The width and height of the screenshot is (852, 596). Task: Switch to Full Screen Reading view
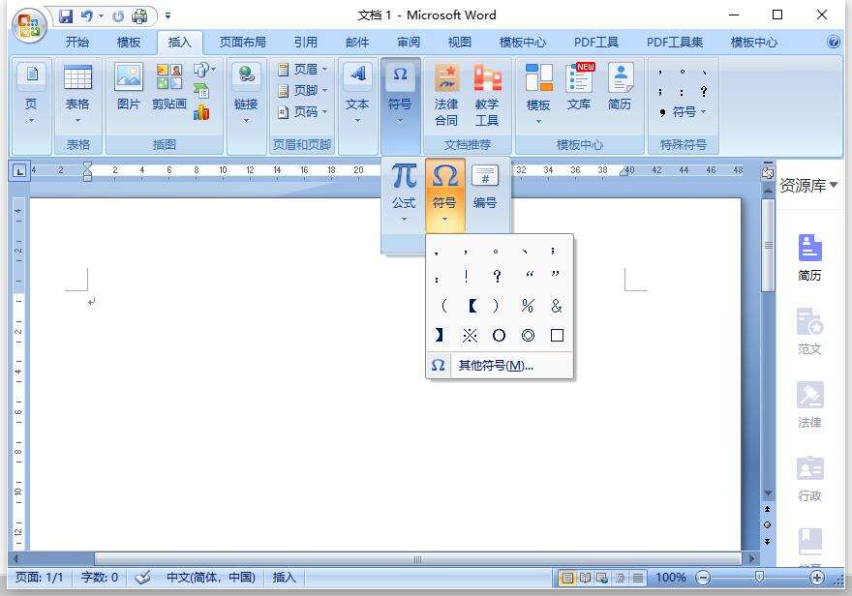[x=585, y=578]
